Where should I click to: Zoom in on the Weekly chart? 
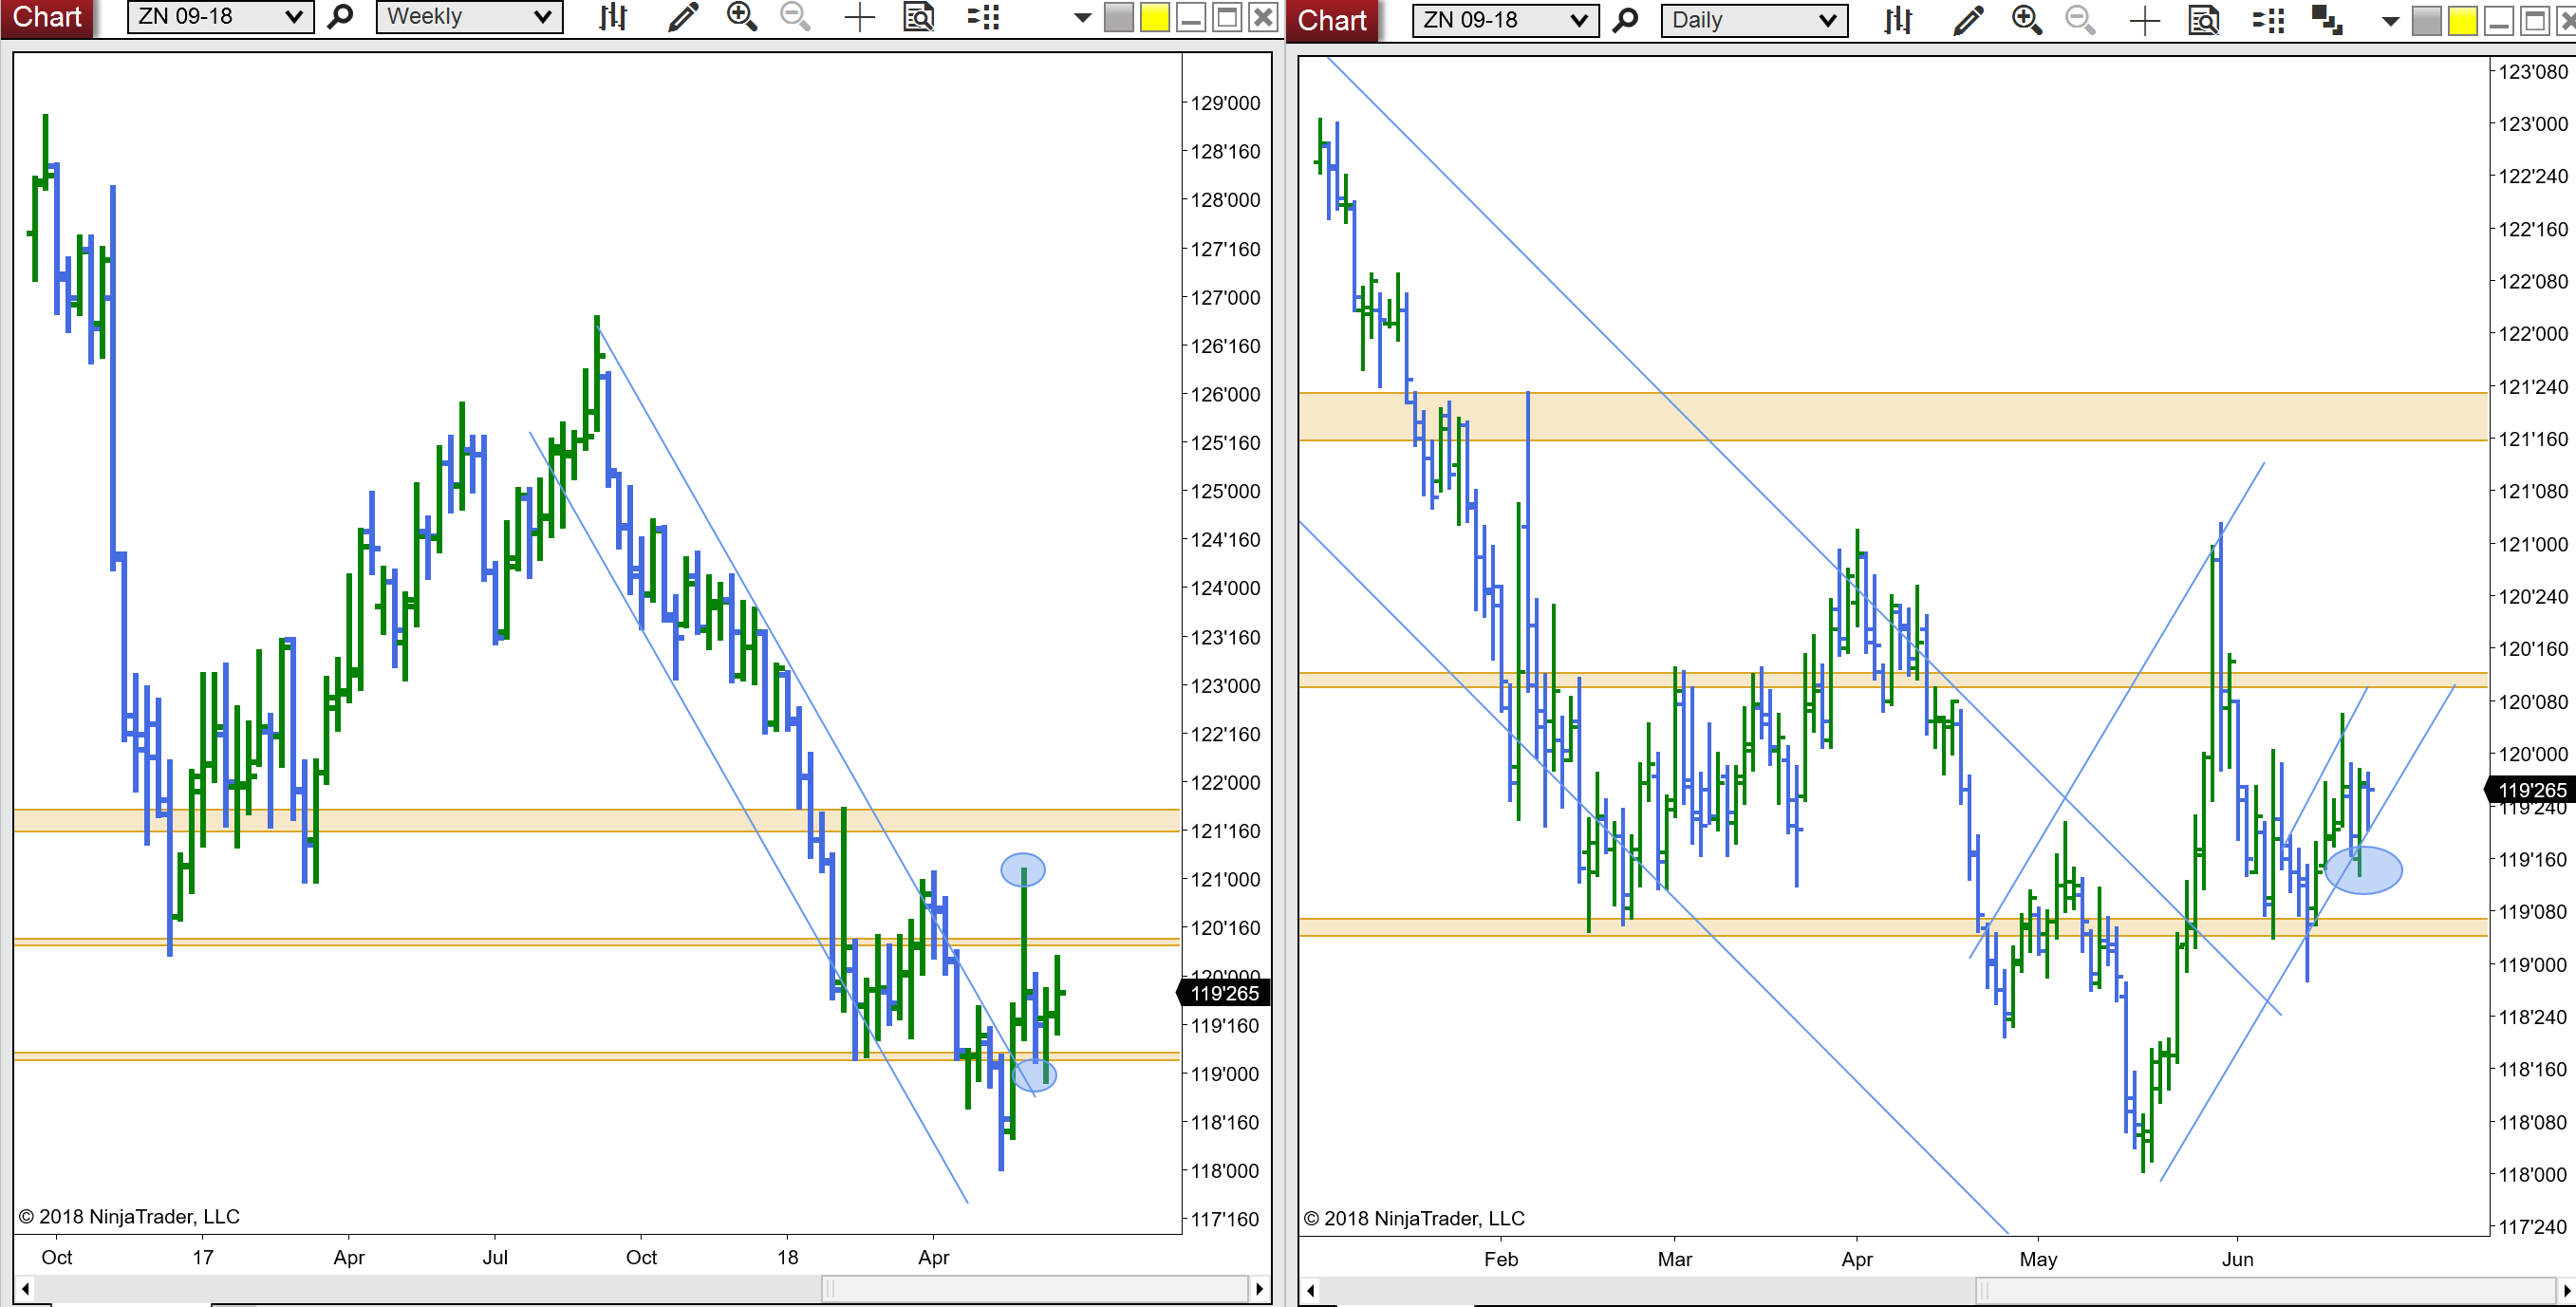click(x=742, y=17)
